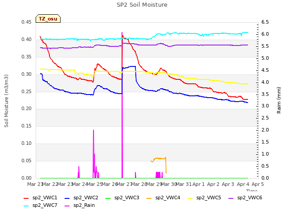Click the magenta sp2_Rain legend swatch

tap(67, 206)
